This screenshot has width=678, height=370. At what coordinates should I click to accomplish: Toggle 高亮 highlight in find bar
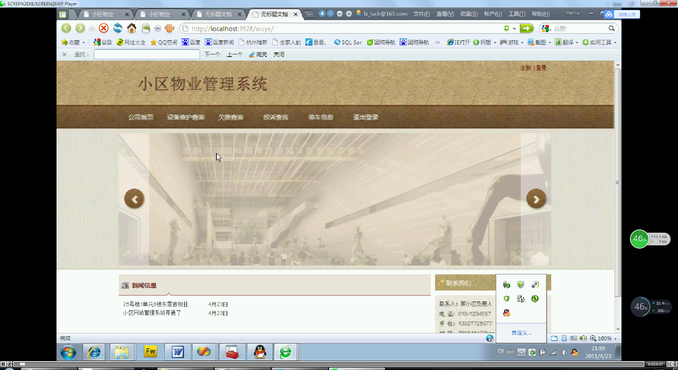258,54
